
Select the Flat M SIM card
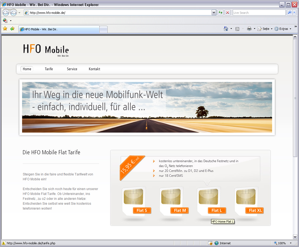click(174, 201)
